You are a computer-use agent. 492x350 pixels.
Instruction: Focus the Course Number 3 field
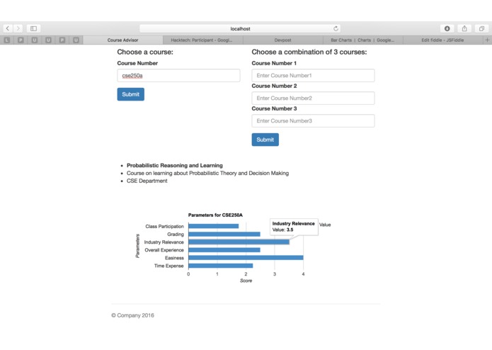point(313,120)
